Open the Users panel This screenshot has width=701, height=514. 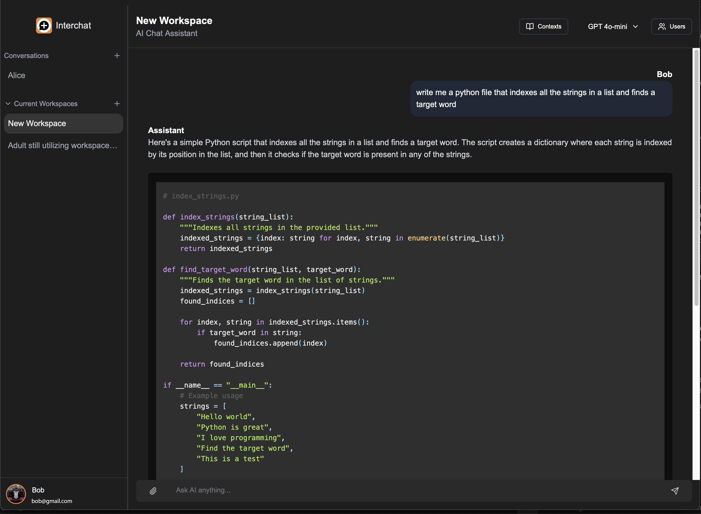(671, 27)
